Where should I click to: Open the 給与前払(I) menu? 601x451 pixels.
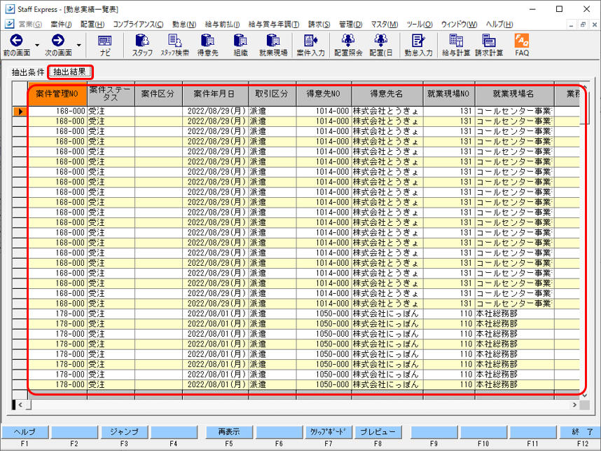(x=222, y=24)
